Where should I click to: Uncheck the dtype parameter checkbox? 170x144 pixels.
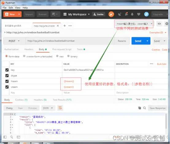[7, 76]
